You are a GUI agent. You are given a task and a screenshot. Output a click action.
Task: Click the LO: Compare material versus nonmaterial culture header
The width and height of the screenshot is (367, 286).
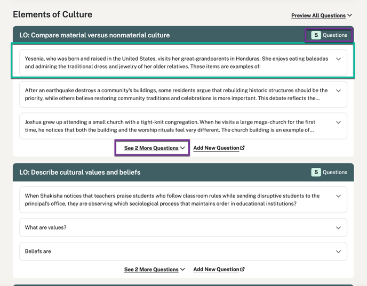[x=94, y=35]
